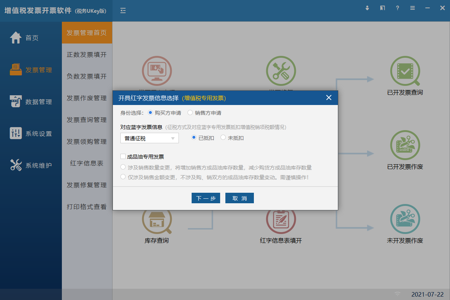Select the 未抵扣 radio option
This screenshot has height=300, width=450.
(x=223, y=138)
